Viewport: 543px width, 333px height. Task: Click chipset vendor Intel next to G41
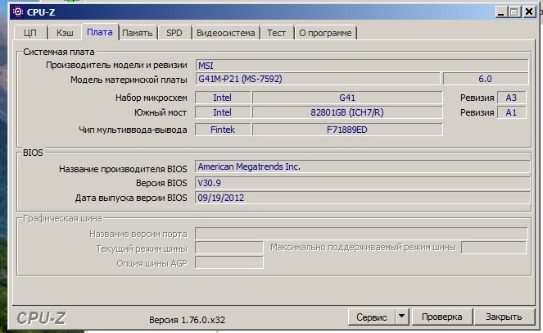coord(222,98)
